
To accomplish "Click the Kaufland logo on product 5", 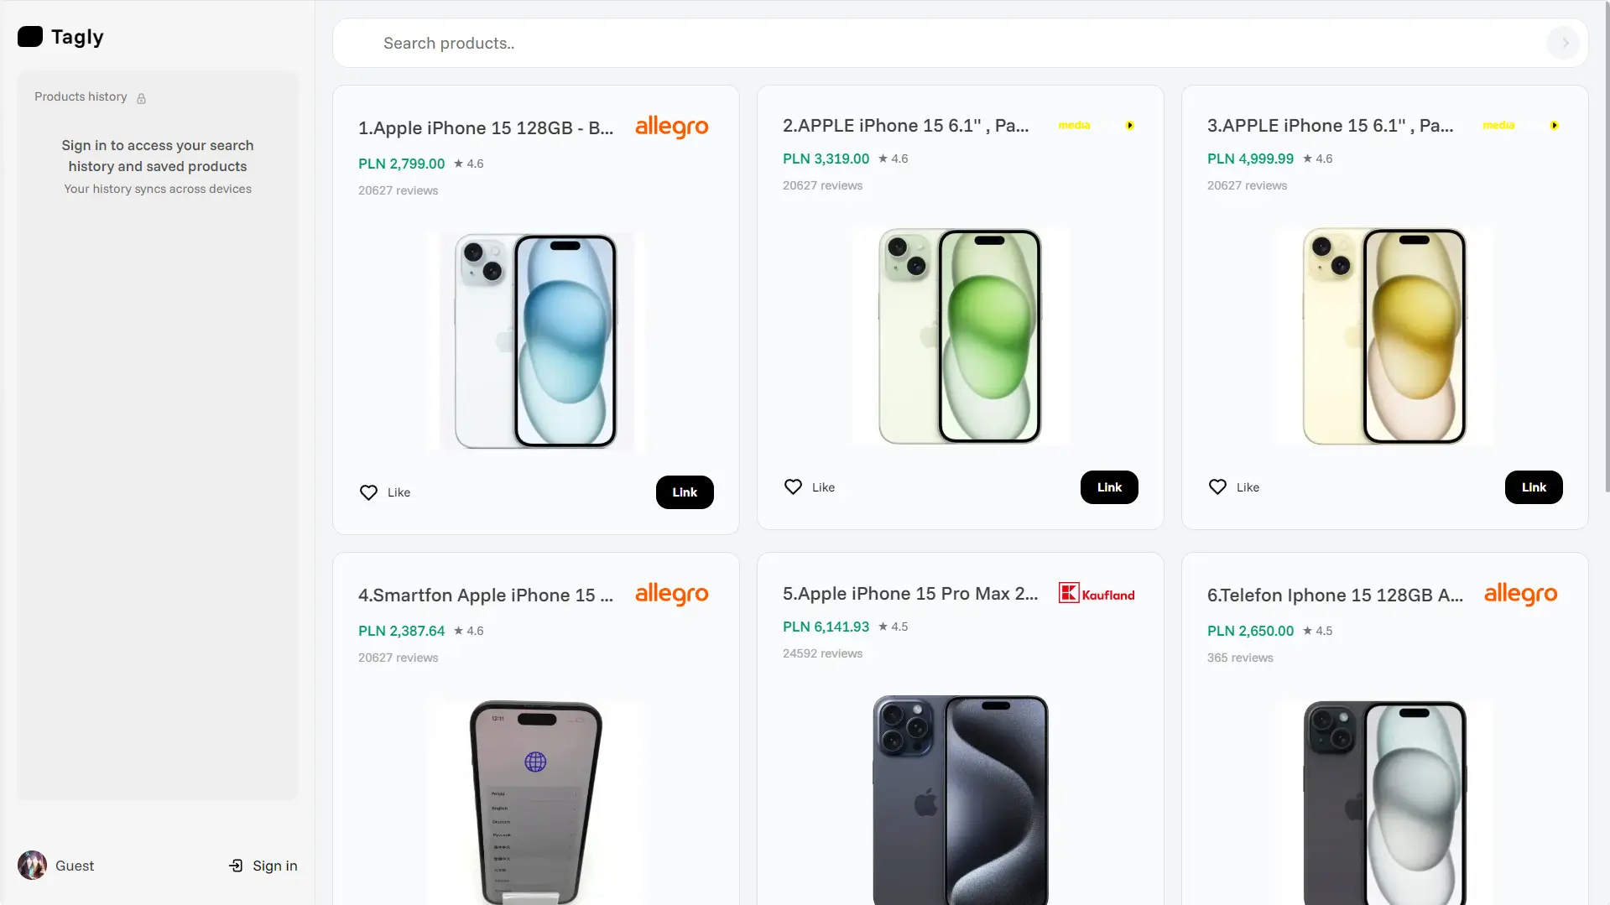I will click(1096, 594).
